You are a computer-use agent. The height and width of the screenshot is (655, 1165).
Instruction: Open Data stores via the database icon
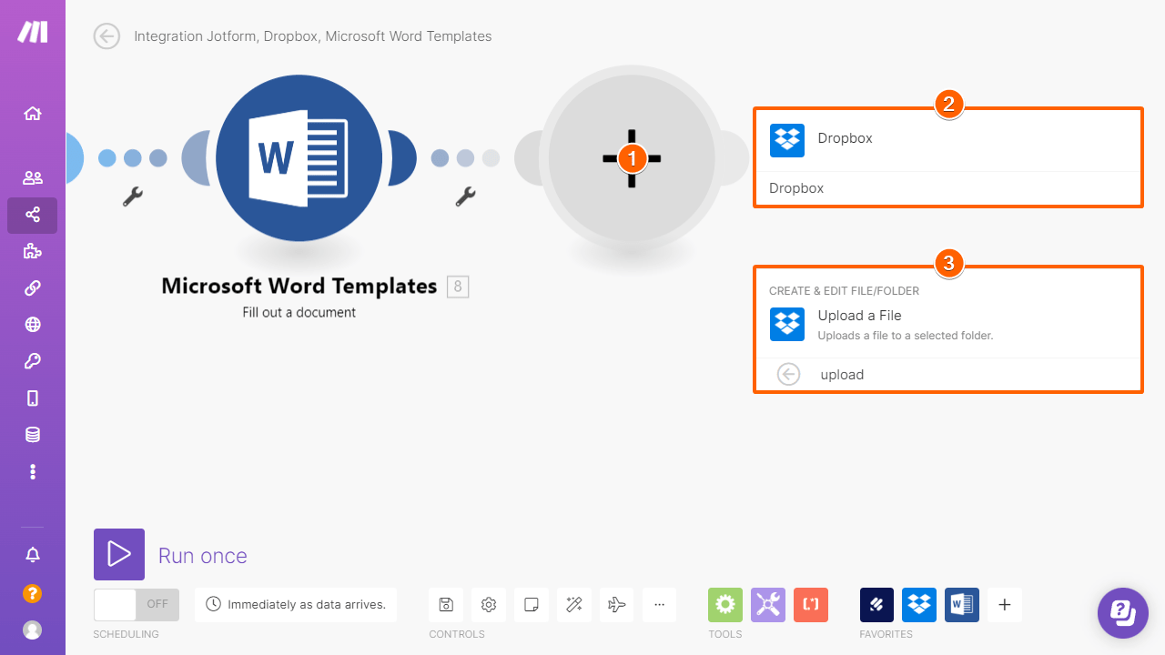point(33,435)
